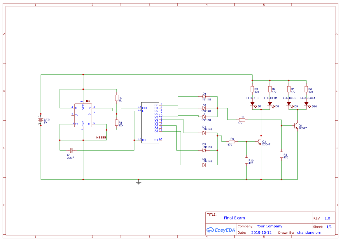Click capacitor C1 2.2uF symbol
The width and height of the screenshot is (341, 241).
pyautogui.click(x=71, y=150)
